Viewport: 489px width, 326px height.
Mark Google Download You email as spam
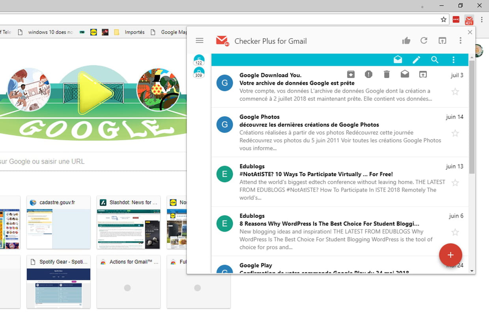coord(369,74)
